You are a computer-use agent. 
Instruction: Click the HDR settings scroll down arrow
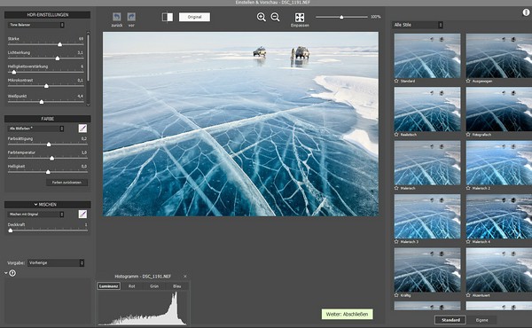[88, 105]
